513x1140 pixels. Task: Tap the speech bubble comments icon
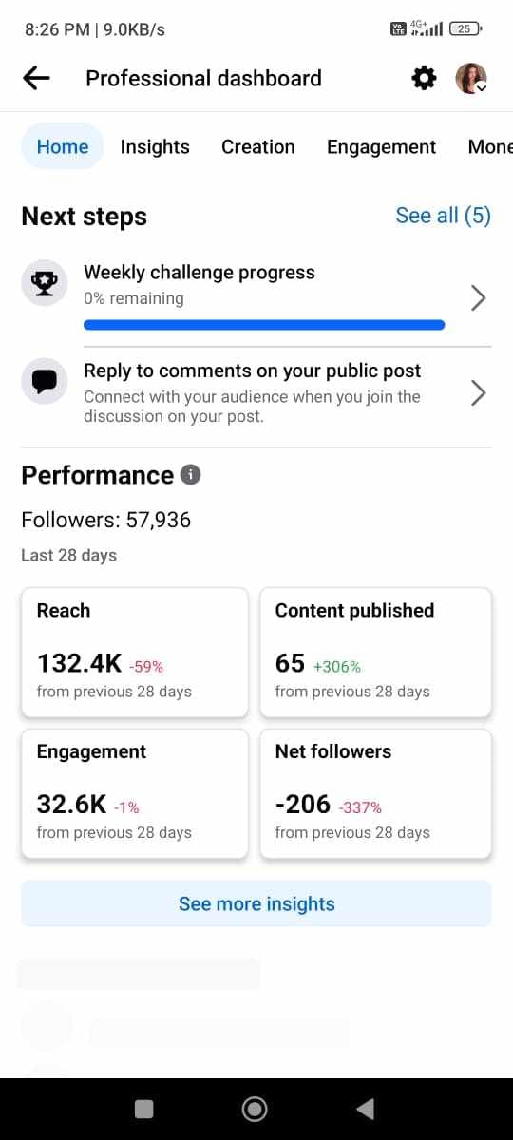tap(45, 382)
